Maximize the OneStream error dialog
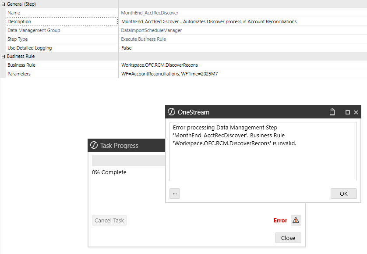The width and height of the screenshot is (367, 254). (348, 112)
